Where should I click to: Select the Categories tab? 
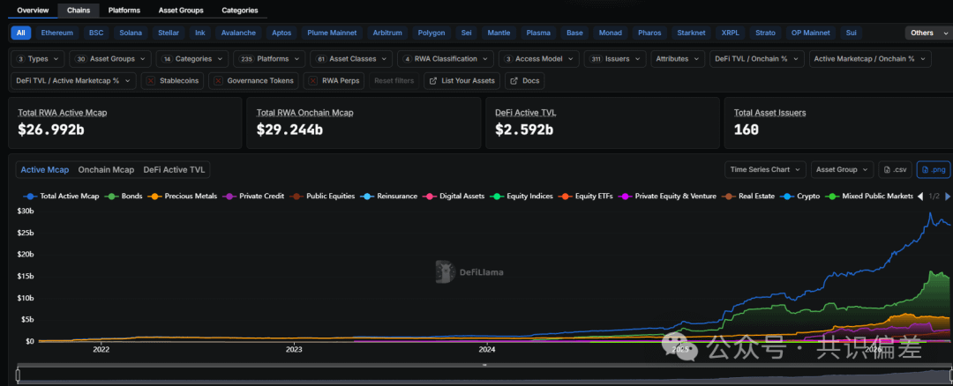[x=239, y=11]
